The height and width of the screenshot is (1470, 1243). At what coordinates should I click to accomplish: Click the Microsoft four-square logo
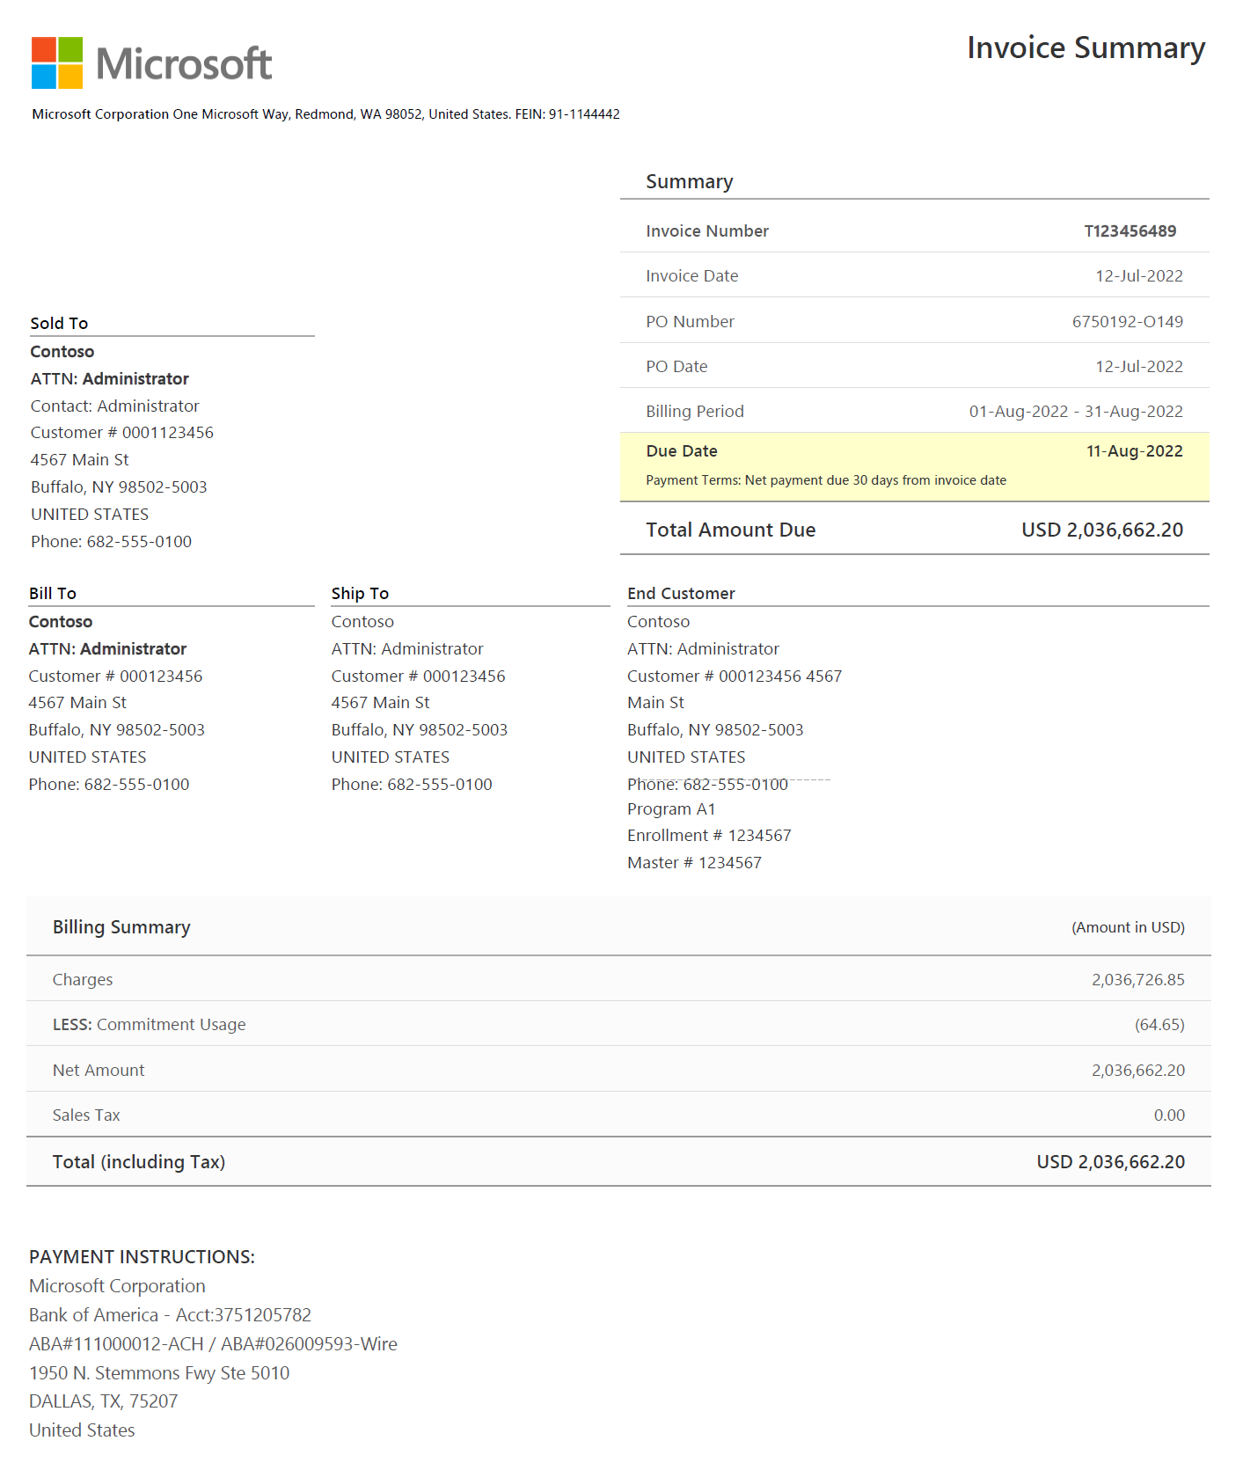coord(57,62)
